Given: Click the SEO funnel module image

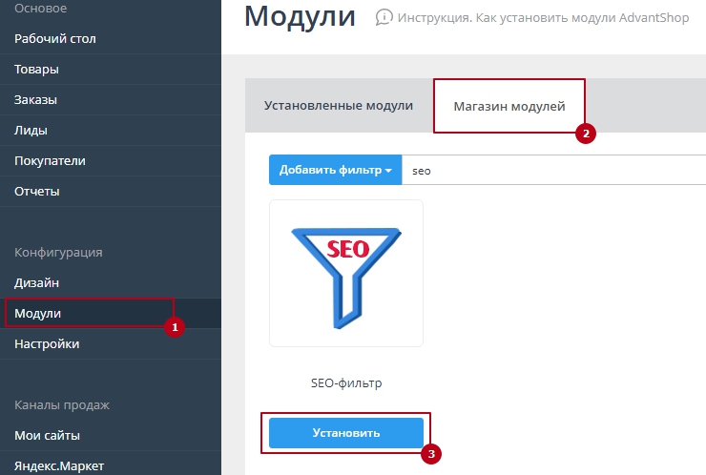Looking at the screenshot, I should pos(346,272).
